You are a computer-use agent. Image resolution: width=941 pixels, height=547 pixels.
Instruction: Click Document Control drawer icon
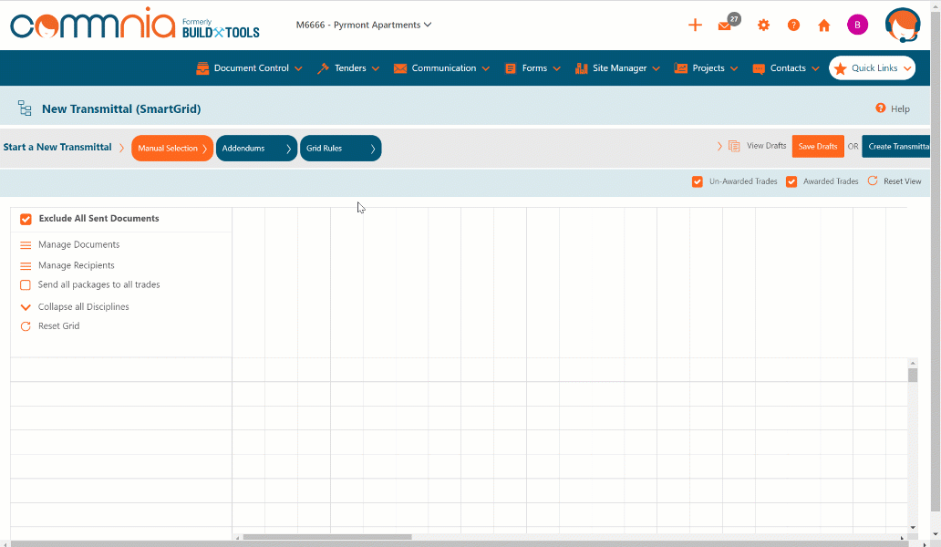pos(202,68)
